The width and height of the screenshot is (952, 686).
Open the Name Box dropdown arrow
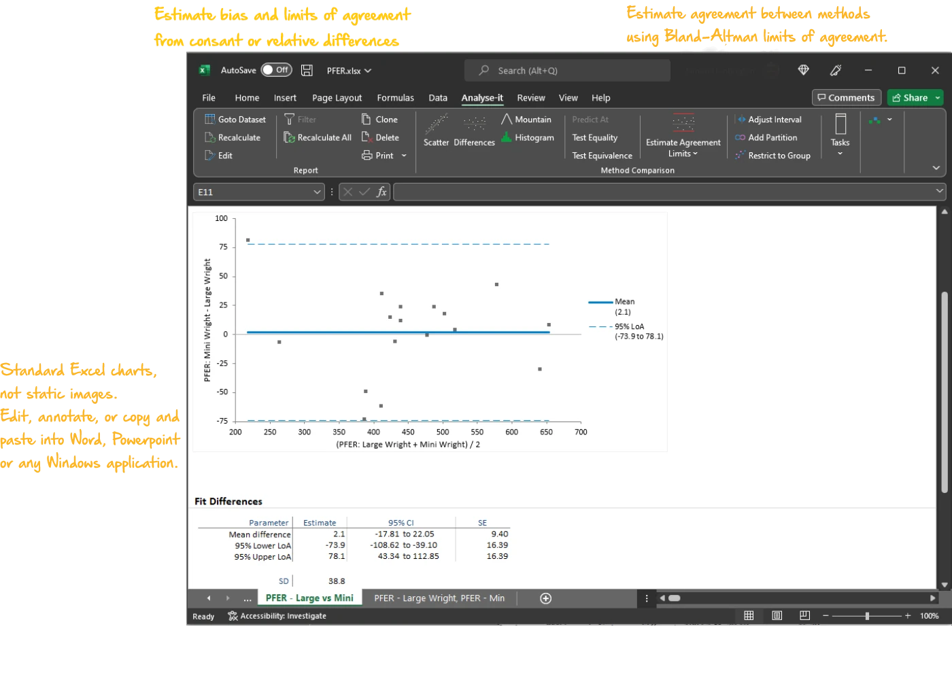pyautogui.click(x=317, y=192)
